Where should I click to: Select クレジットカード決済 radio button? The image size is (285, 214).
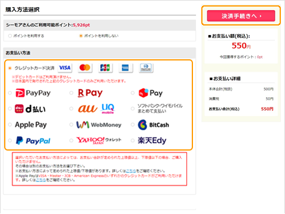click(9, 68)
